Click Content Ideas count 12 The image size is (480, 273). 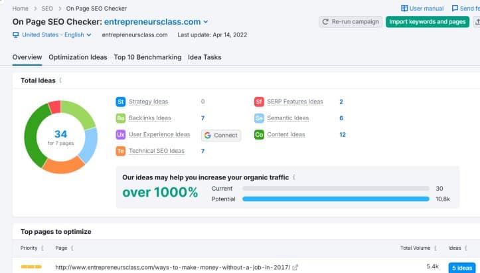[343, 135]
